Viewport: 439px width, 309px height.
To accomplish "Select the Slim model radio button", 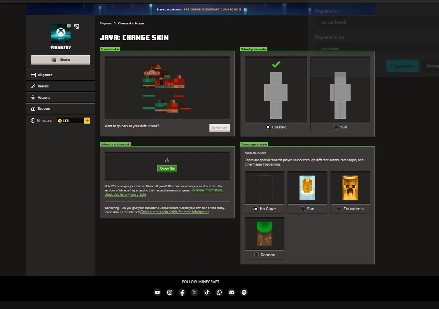I will (336, 127).
